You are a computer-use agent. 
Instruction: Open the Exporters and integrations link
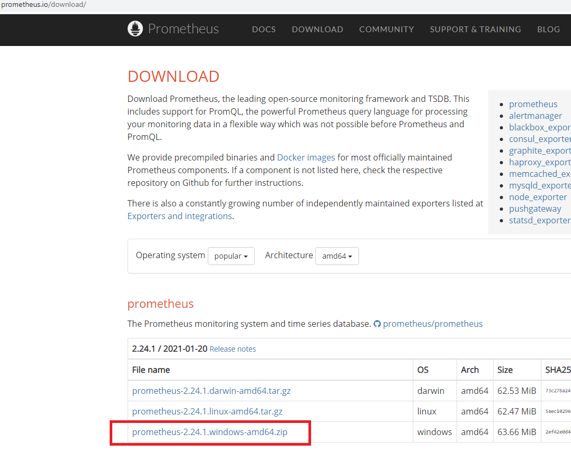[180, 216]
